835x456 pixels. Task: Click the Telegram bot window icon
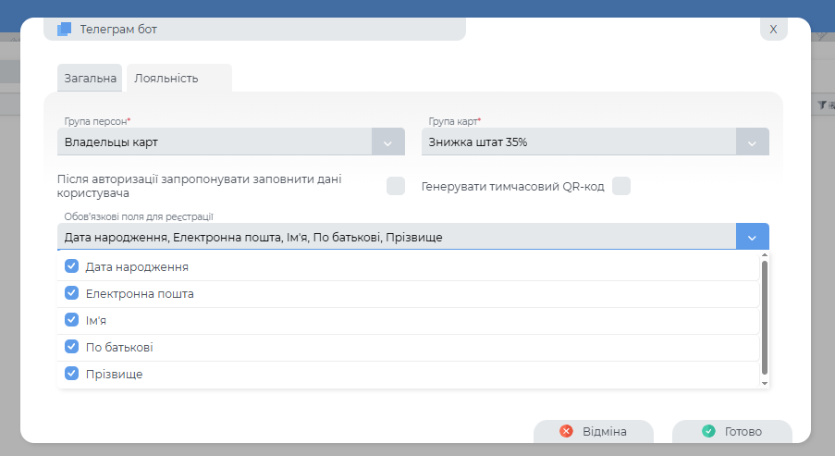(x=64, y=29)
